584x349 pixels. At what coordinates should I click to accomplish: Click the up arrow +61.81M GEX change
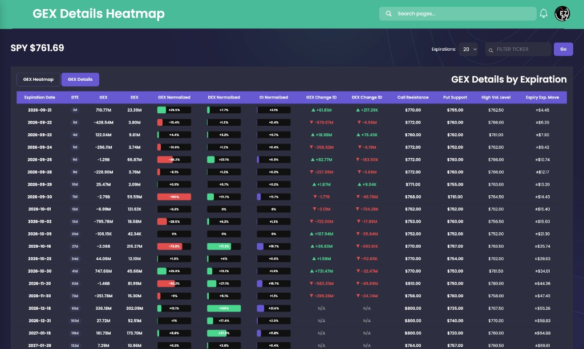(322, 110)
